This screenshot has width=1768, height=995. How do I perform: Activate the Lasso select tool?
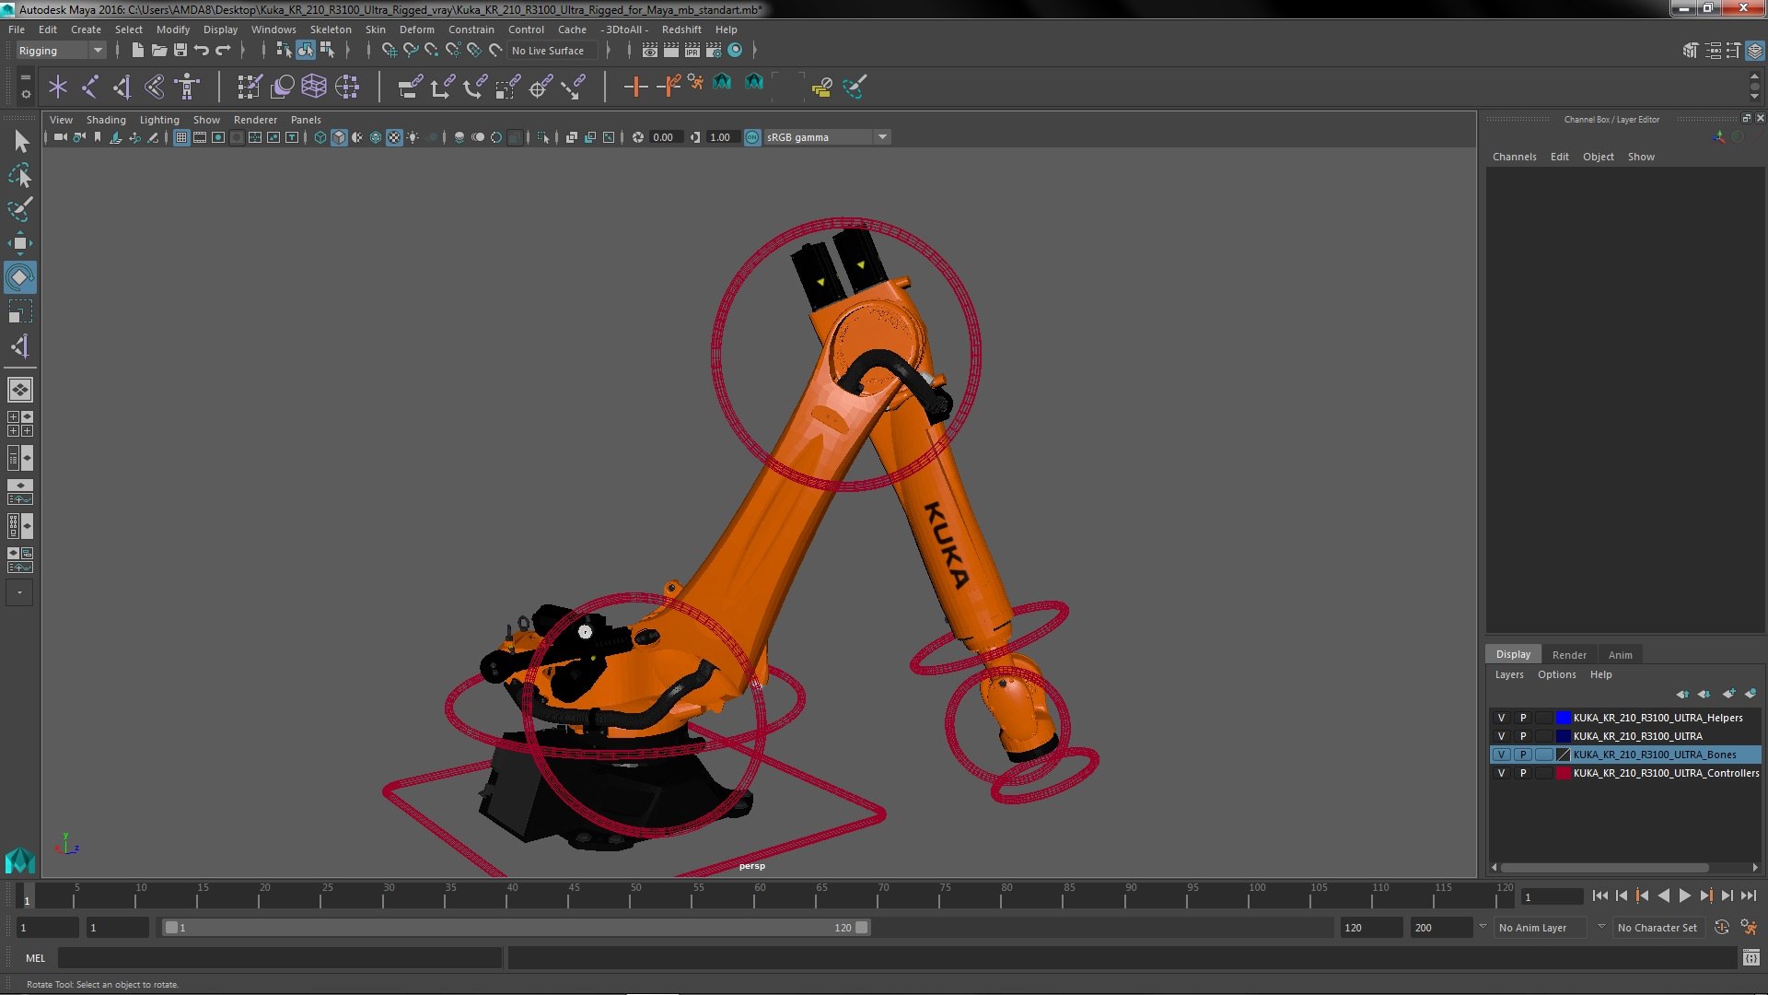click(x=20, y=175)
